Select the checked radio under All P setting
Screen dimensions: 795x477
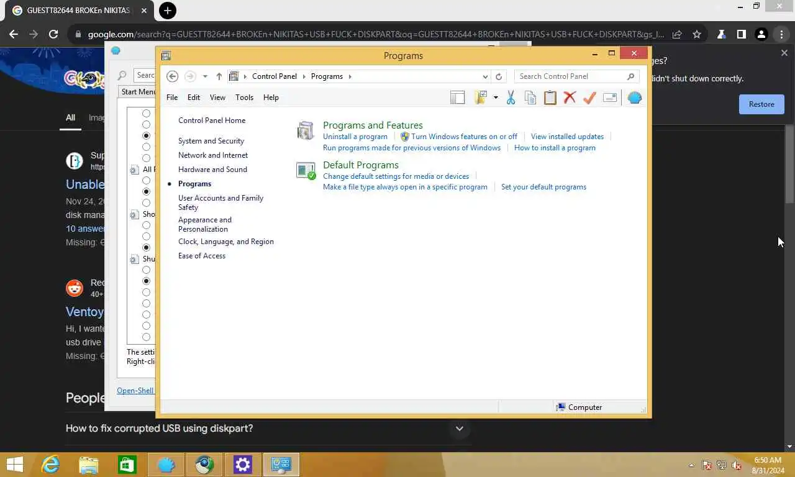click(x=147, y=192)
